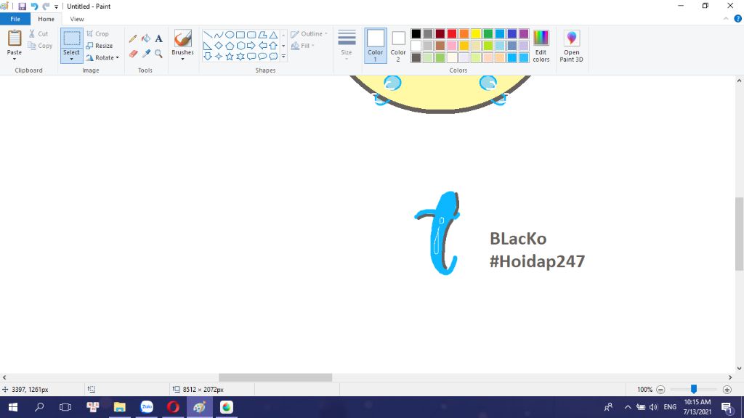Choose the Oval callout shape

[262, 57]
